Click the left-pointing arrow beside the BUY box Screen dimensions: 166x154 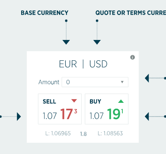pyautogui.click(x=147, y=117)
